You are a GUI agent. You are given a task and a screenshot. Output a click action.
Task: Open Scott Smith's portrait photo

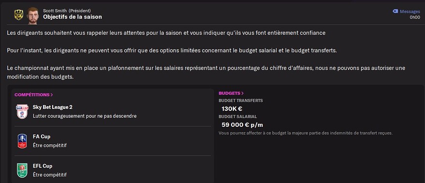[33, 15]
